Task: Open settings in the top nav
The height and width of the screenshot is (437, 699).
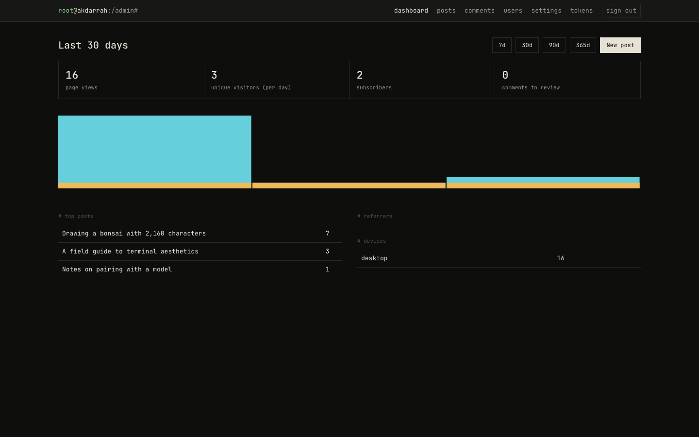Action: tap(546, 11)
